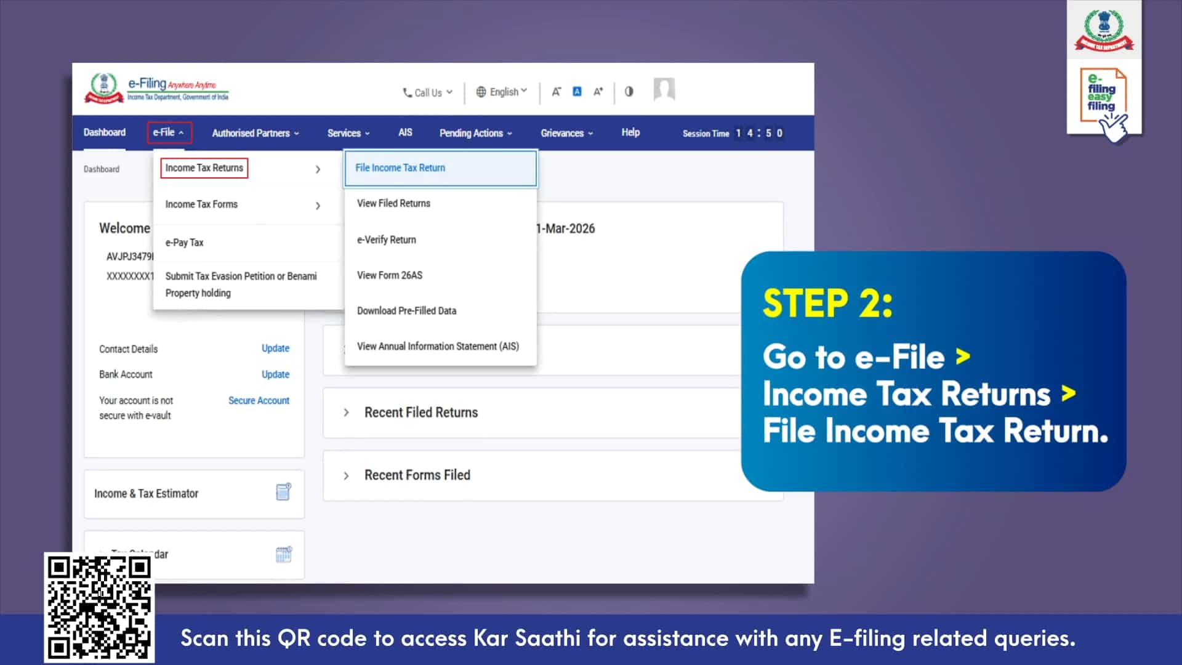This screenshot has height=665, width=1182.
Task: Click the Dashboard breadcrumb
Action: point(102,169)
